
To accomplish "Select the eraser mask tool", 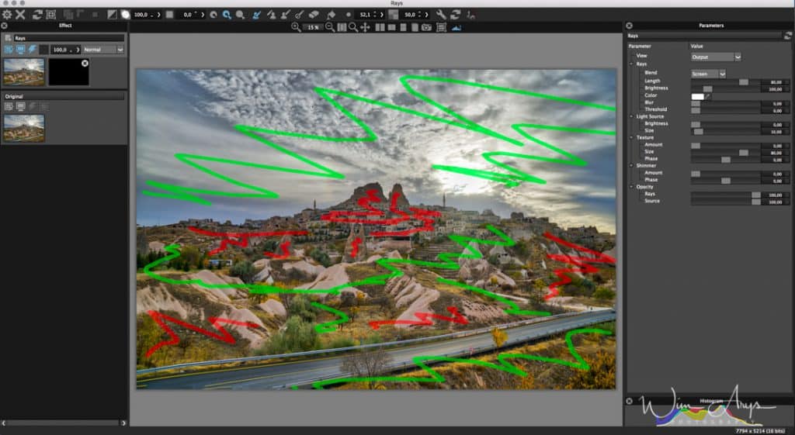I will pyautogui.click(x=314, y=15).
